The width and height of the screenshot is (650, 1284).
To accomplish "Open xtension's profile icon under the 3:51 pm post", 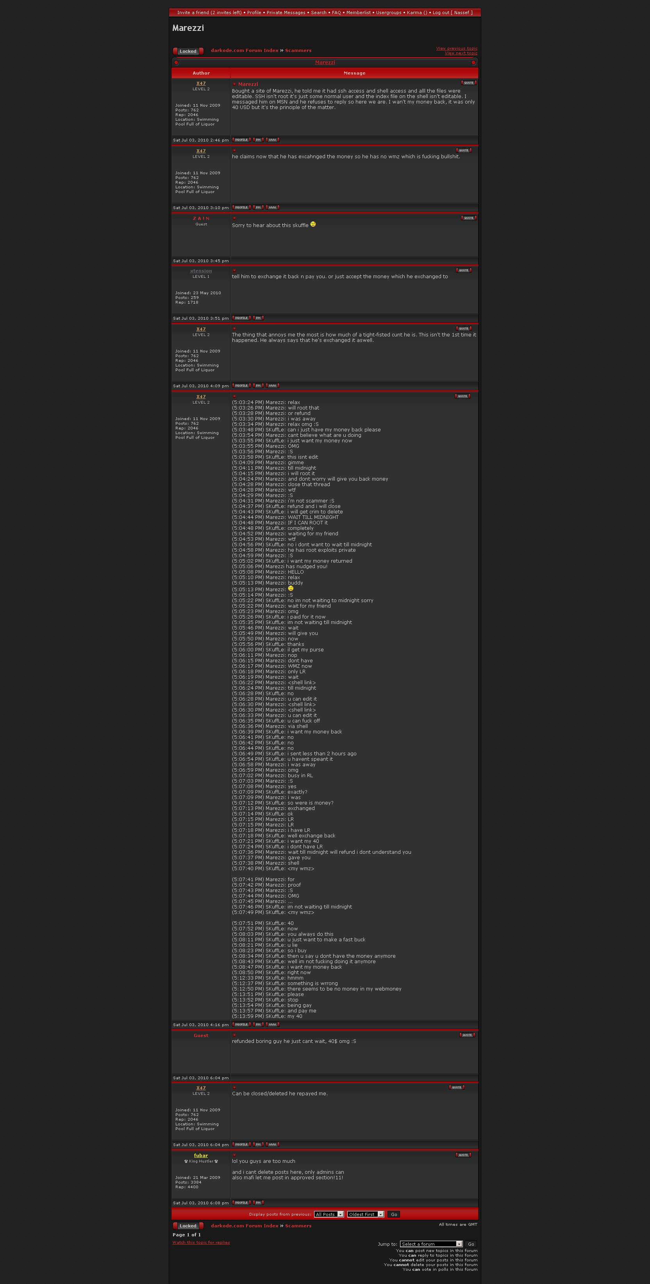I will 241,318.
